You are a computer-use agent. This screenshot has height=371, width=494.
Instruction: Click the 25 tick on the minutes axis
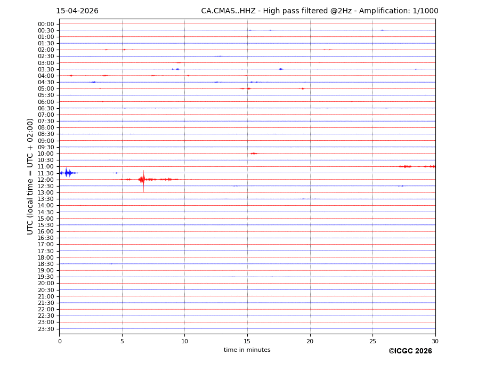click(x=372, y=341)
